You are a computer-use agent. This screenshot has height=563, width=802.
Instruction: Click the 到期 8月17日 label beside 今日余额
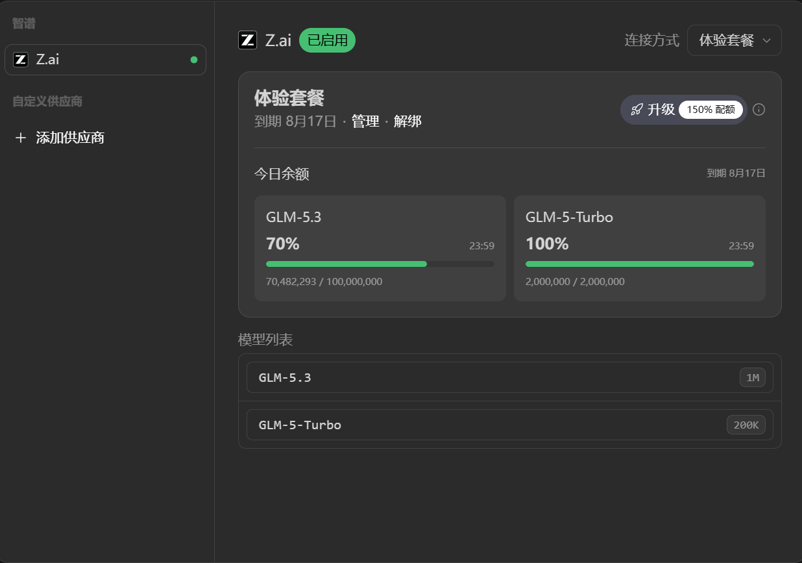736,173
